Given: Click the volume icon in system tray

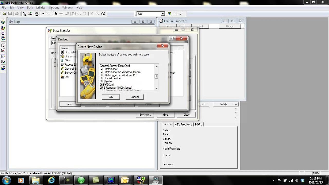Looking at the screenshot, I should tap(296, 180).
